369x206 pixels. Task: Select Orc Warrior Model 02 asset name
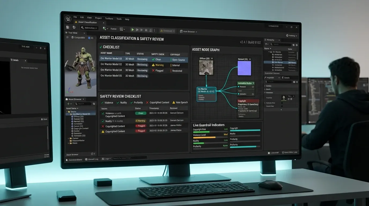point(111,64)
